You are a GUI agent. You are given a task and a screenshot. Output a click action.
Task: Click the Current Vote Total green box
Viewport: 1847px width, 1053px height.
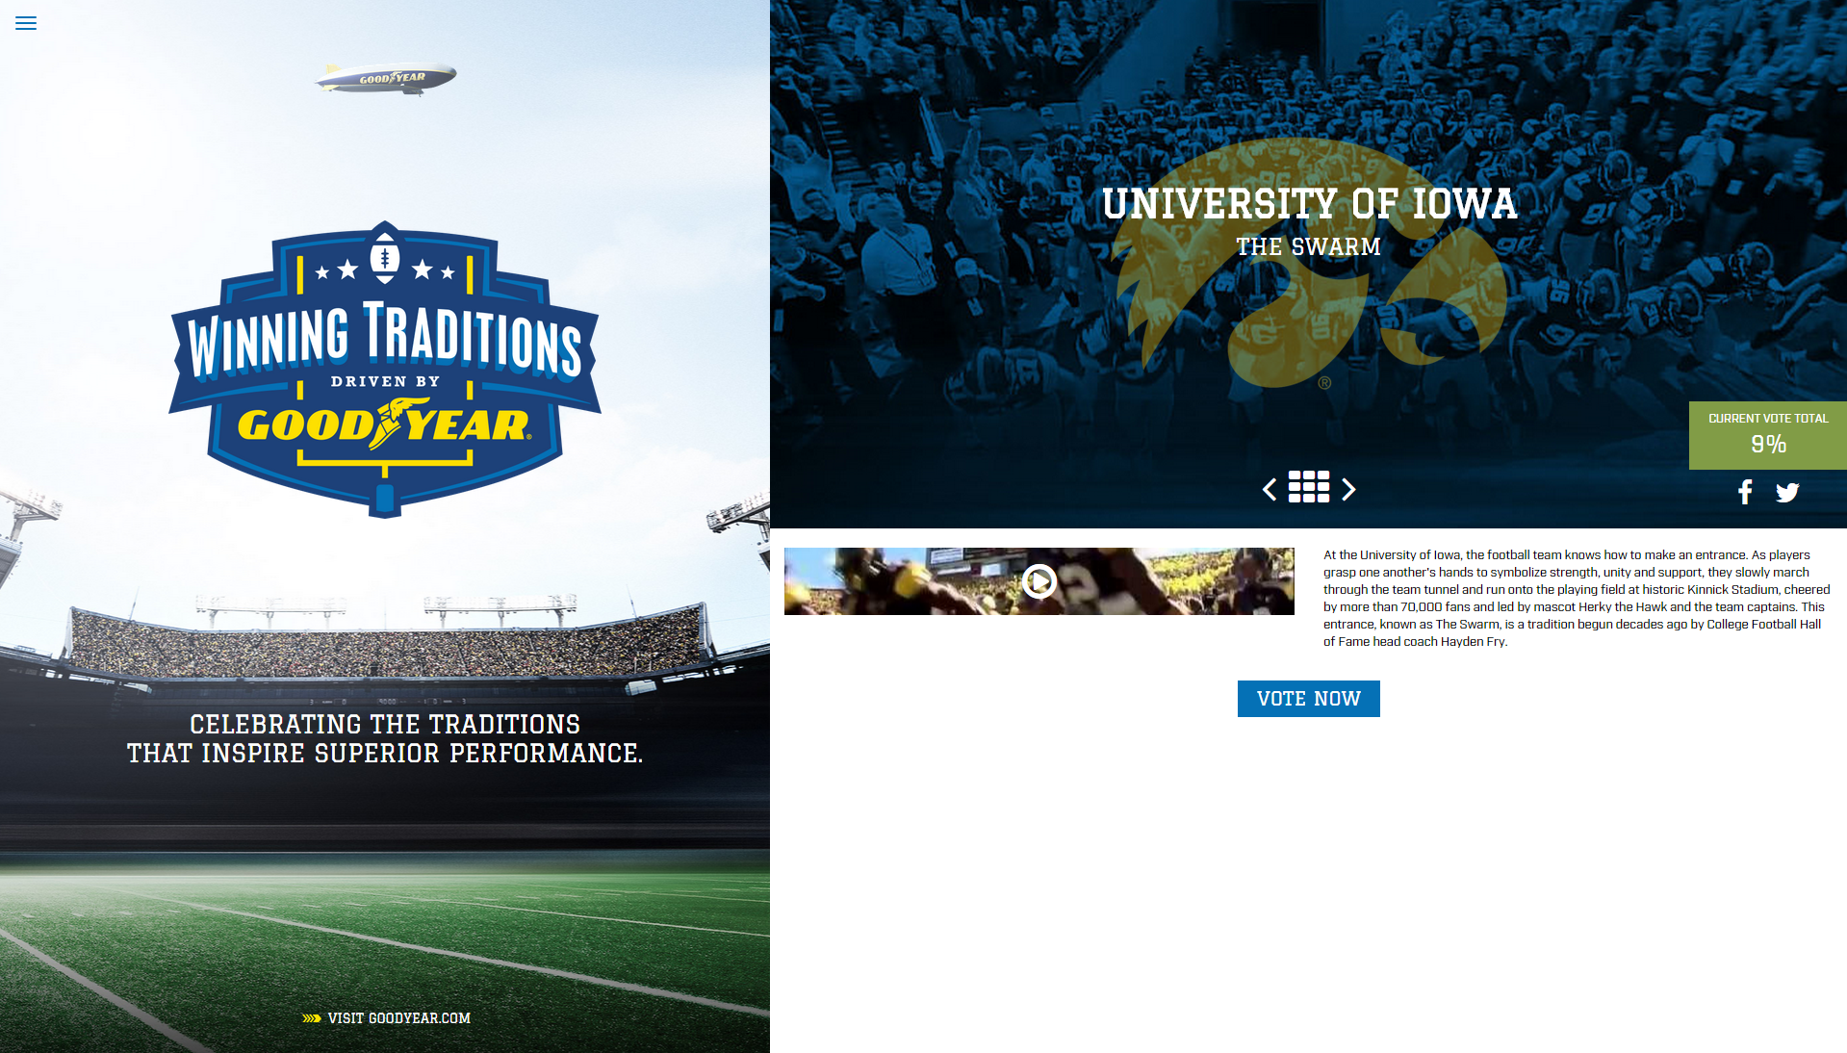pyautogui.click(x=1768, y=435)
